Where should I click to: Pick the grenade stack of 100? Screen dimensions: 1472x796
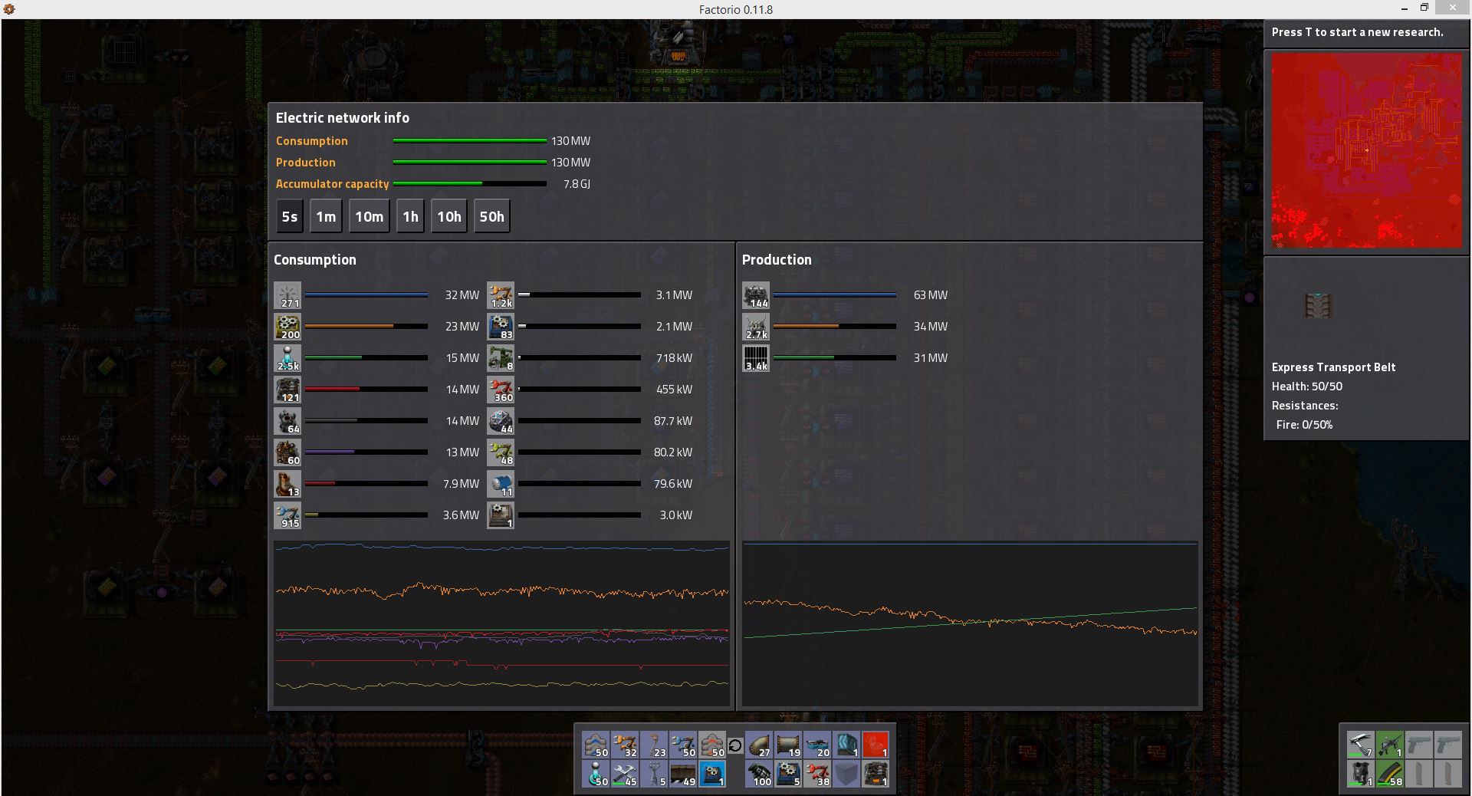[758, 774]
